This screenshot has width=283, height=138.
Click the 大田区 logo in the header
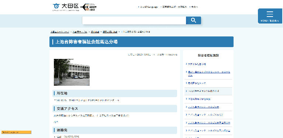pyautogui.click(x=66, y=7)
